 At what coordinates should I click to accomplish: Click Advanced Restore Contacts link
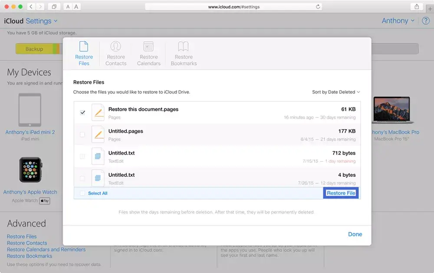point(27,243)
